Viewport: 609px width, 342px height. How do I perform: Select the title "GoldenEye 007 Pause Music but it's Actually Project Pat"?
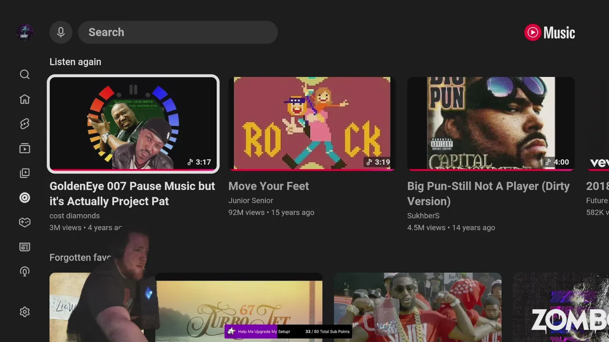(x=132, y=194)
